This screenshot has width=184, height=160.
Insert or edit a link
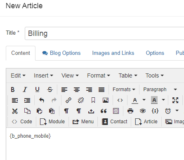[x=68, y=100]
